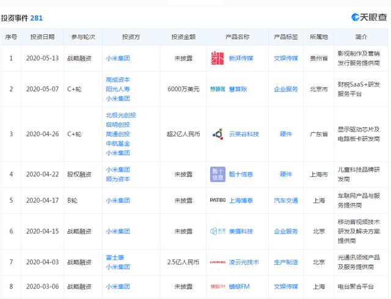Click the 富士康 investor link
This screenshot has height=299, width=391.
(x=115, y=258)
